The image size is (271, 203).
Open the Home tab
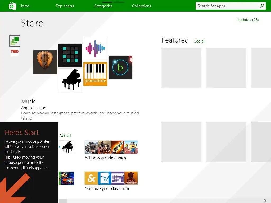24,6
